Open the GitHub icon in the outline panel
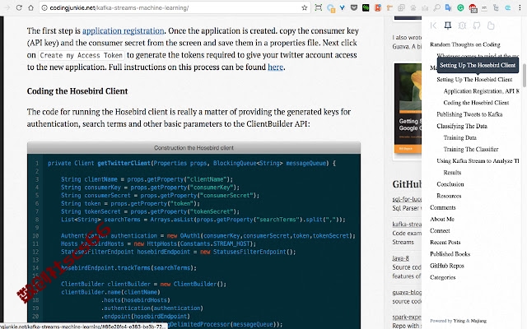This screenshot has width=527, height=329. click(x=477, y=25)
